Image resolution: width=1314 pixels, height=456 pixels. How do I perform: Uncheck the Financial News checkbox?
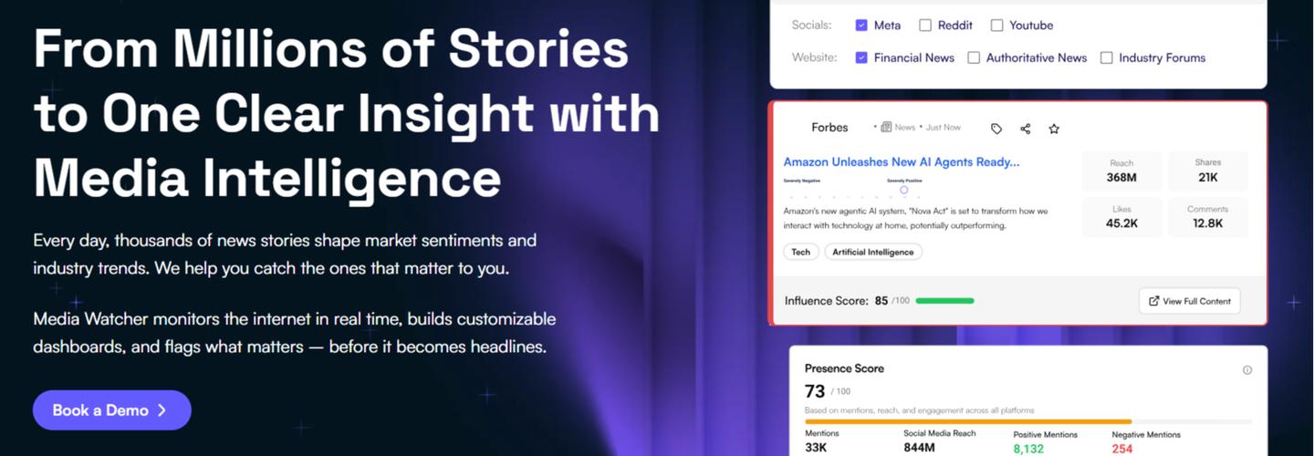[861, 57]
